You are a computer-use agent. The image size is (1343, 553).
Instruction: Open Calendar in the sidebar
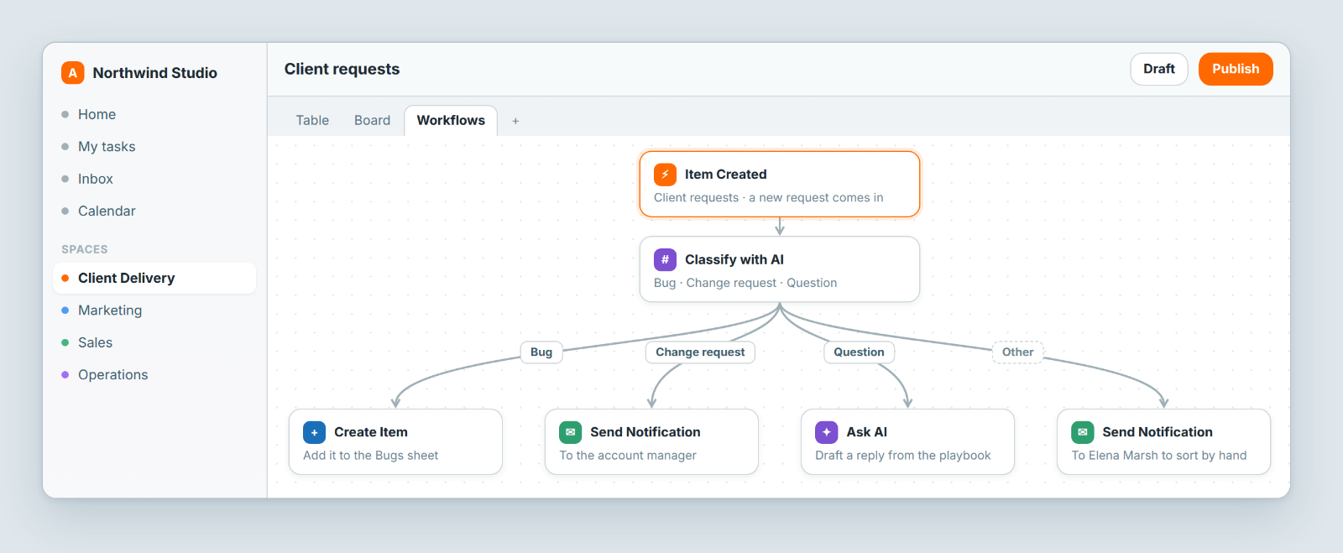point(154,211)
